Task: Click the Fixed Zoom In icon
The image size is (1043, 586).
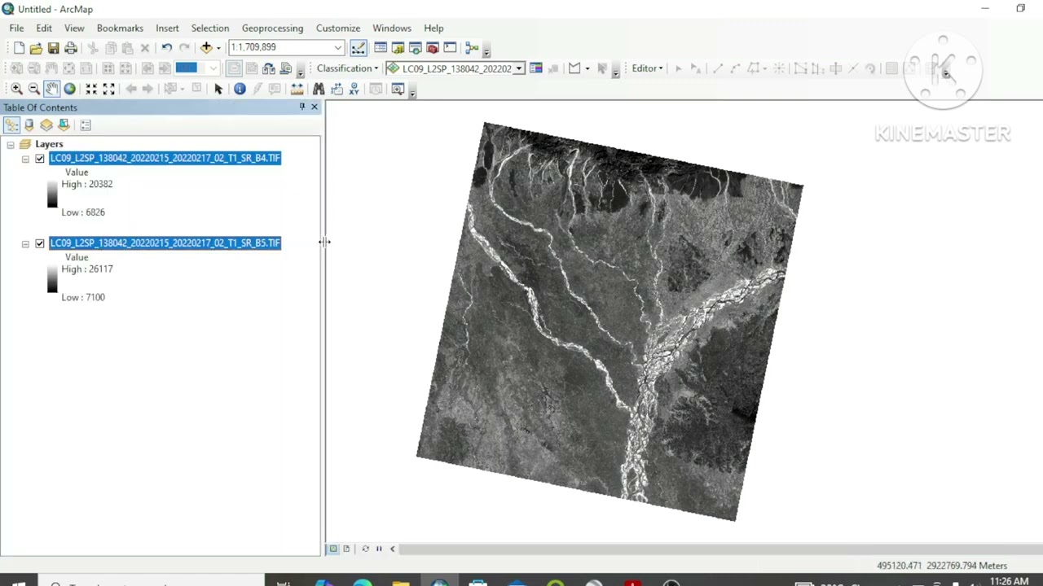Action: pos(91,89)
